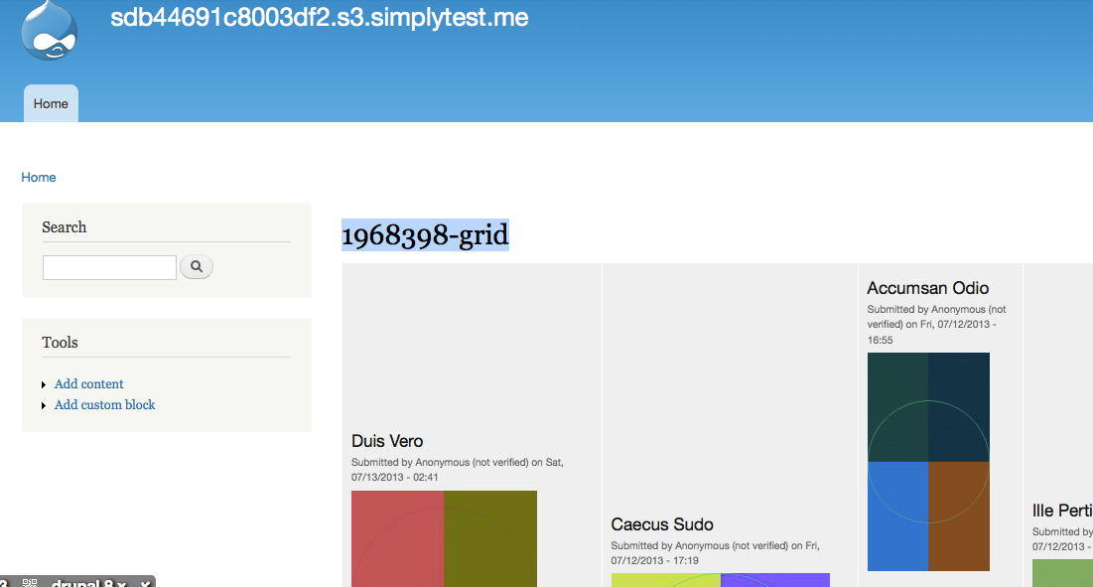Focus the search text field
Viewport: 1093px width, 587px height.
click(x=109, y=267)
